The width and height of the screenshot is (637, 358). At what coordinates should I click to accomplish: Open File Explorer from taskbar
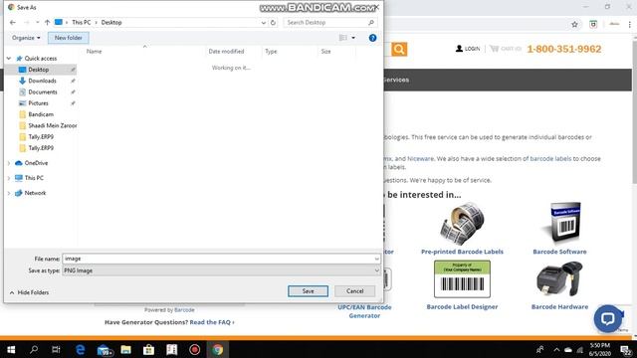126,349
